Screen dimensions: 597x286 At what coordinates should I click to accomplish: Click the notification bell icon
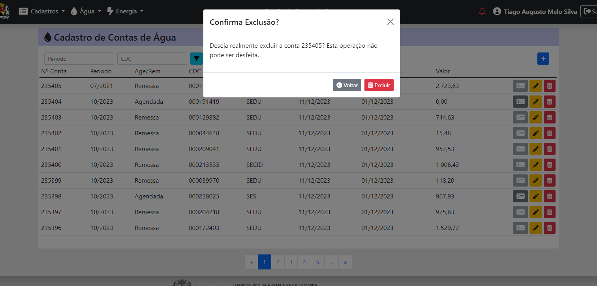pyautogui.click(x=482, y=11)
